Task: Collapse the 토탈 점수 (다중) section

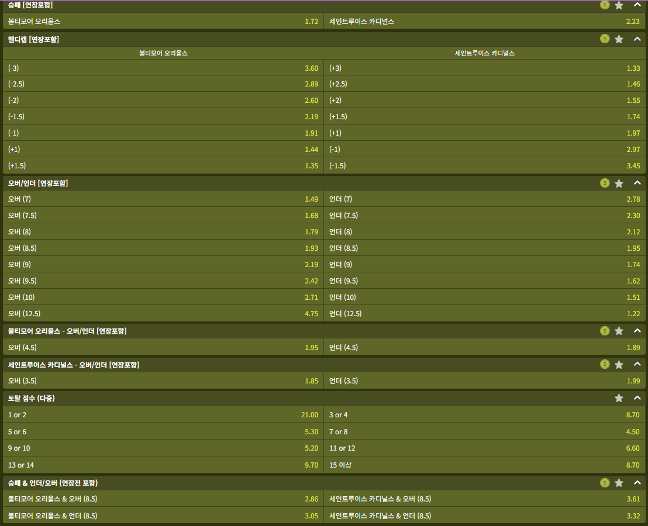Action: [x=637, y=398]
